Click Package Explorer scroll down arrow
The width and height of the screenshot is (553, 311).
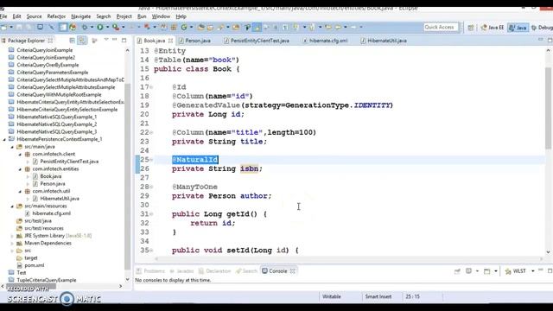click(x=127, y=280)
